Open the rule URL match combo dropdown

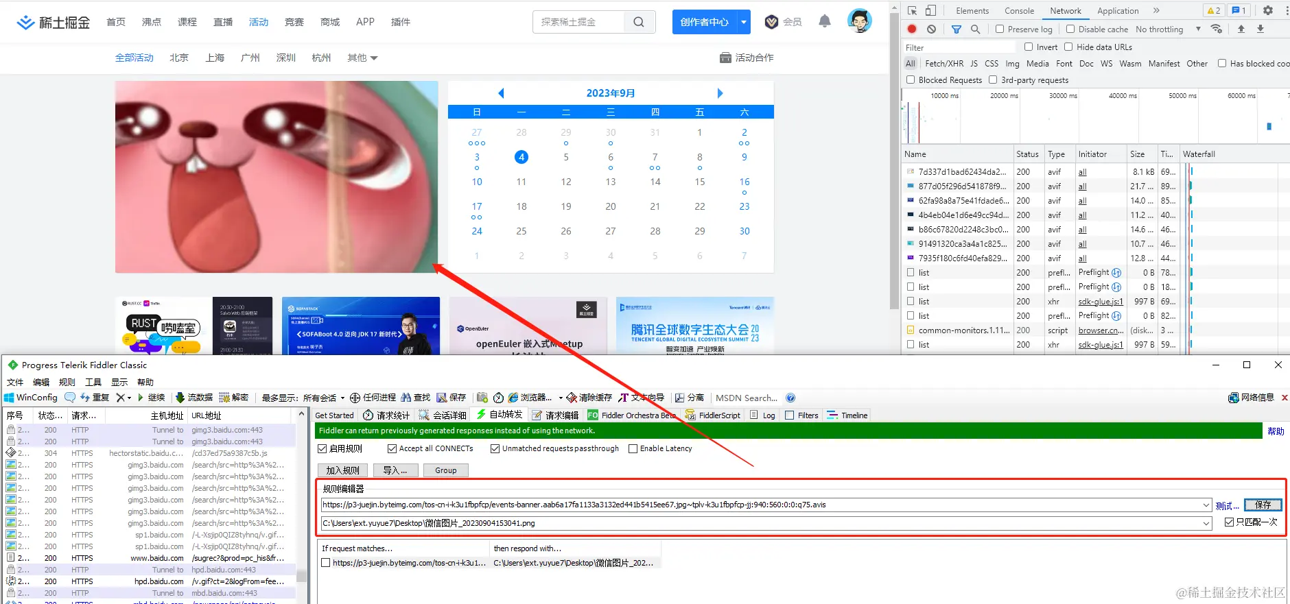pos(1206,505)
